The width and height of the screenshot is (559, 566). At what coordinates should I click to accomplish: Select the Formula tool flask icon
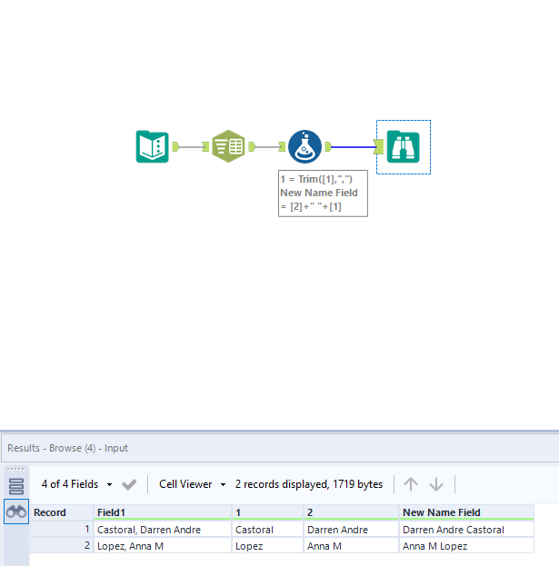pos(304,146)
